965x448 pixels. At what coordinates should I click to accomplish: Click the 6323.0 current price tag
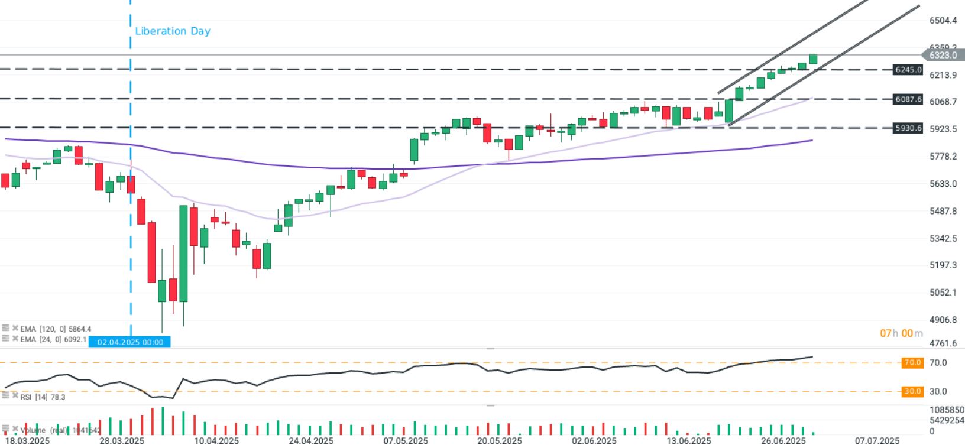coord(943,55)
